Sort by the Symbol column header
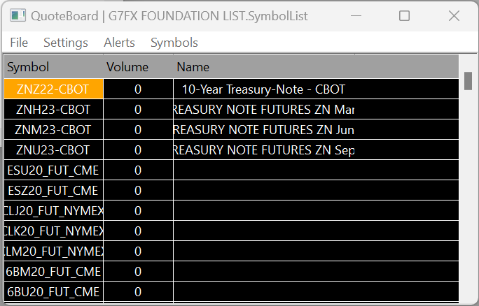Image resolution: width=479 pixels, height=306 pixels. [x=53, y=67]
